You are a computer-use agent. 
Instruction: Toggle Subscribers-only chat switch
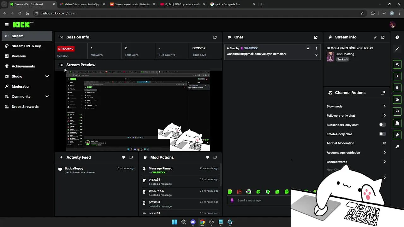pyautogui.click(x=382, y=125)
